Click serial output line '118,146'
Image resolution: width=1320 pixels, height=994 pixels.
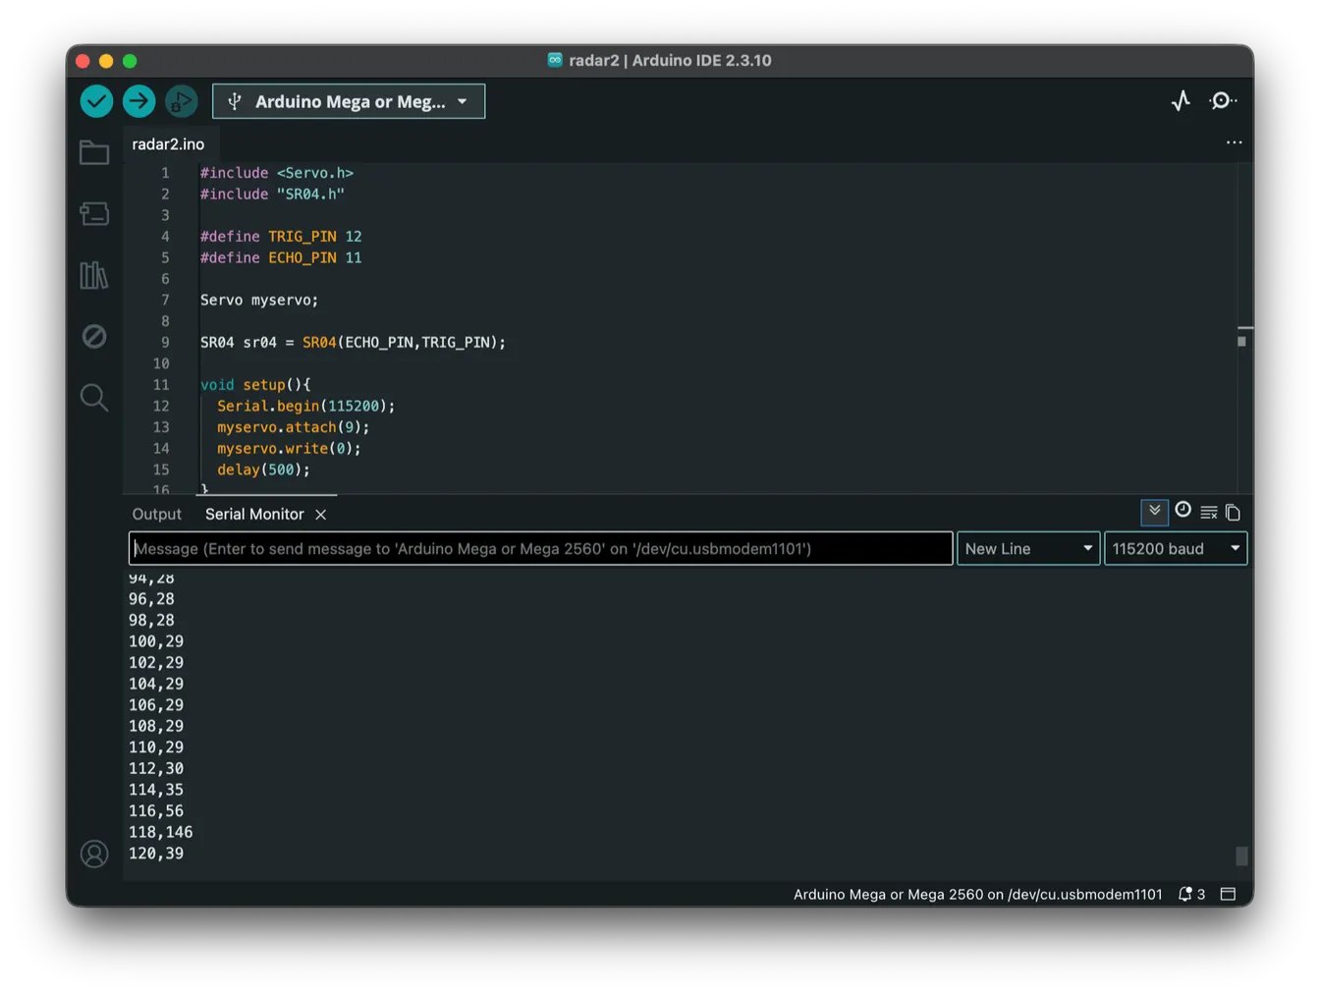pos(161,832)
